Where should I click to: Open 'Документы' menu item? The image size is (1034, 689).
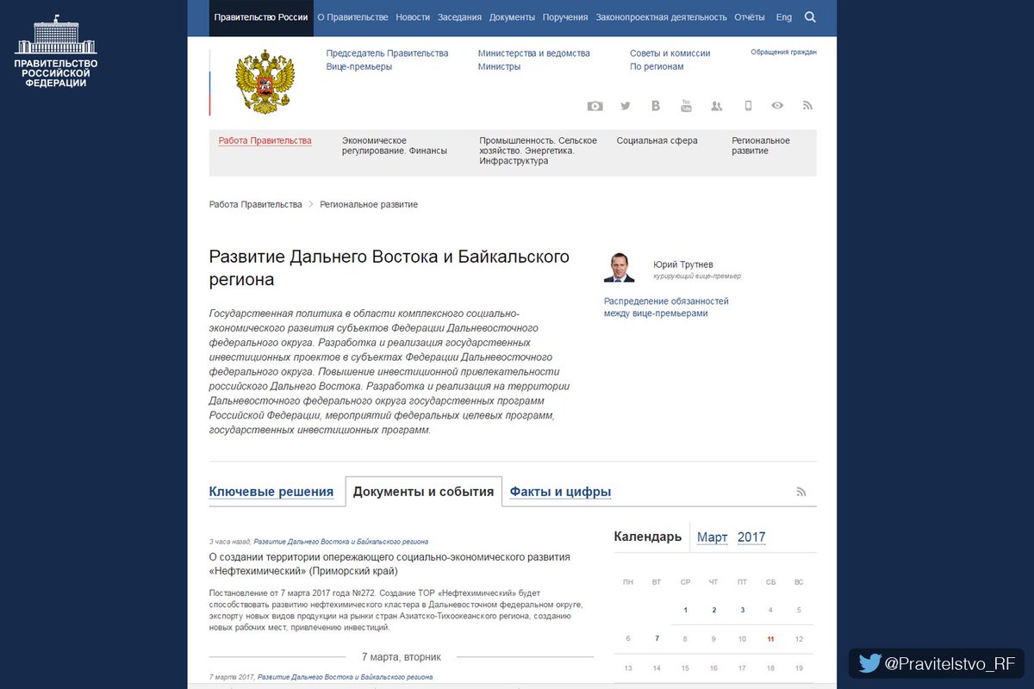(x=512, y=17)
